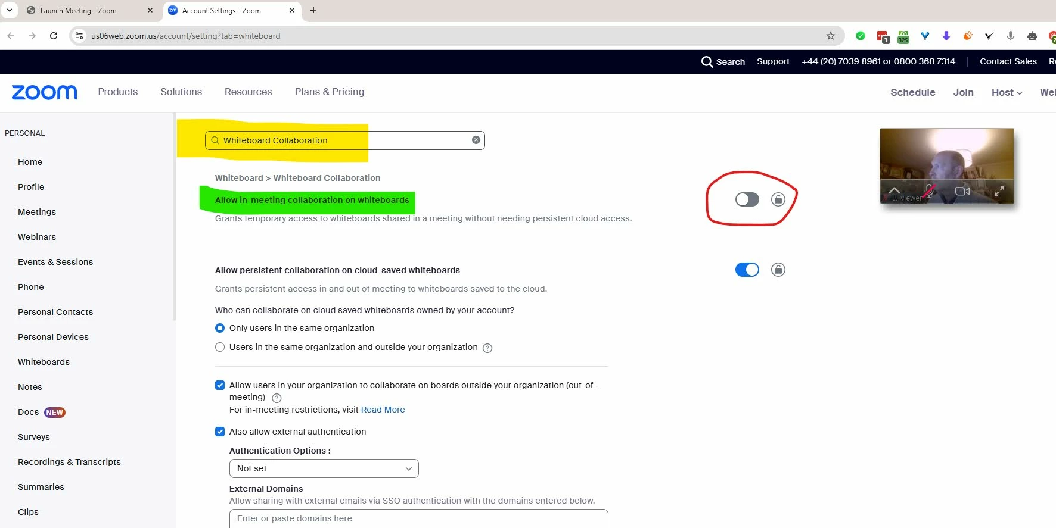Select Only users in the same organization

tap(220, 328)
